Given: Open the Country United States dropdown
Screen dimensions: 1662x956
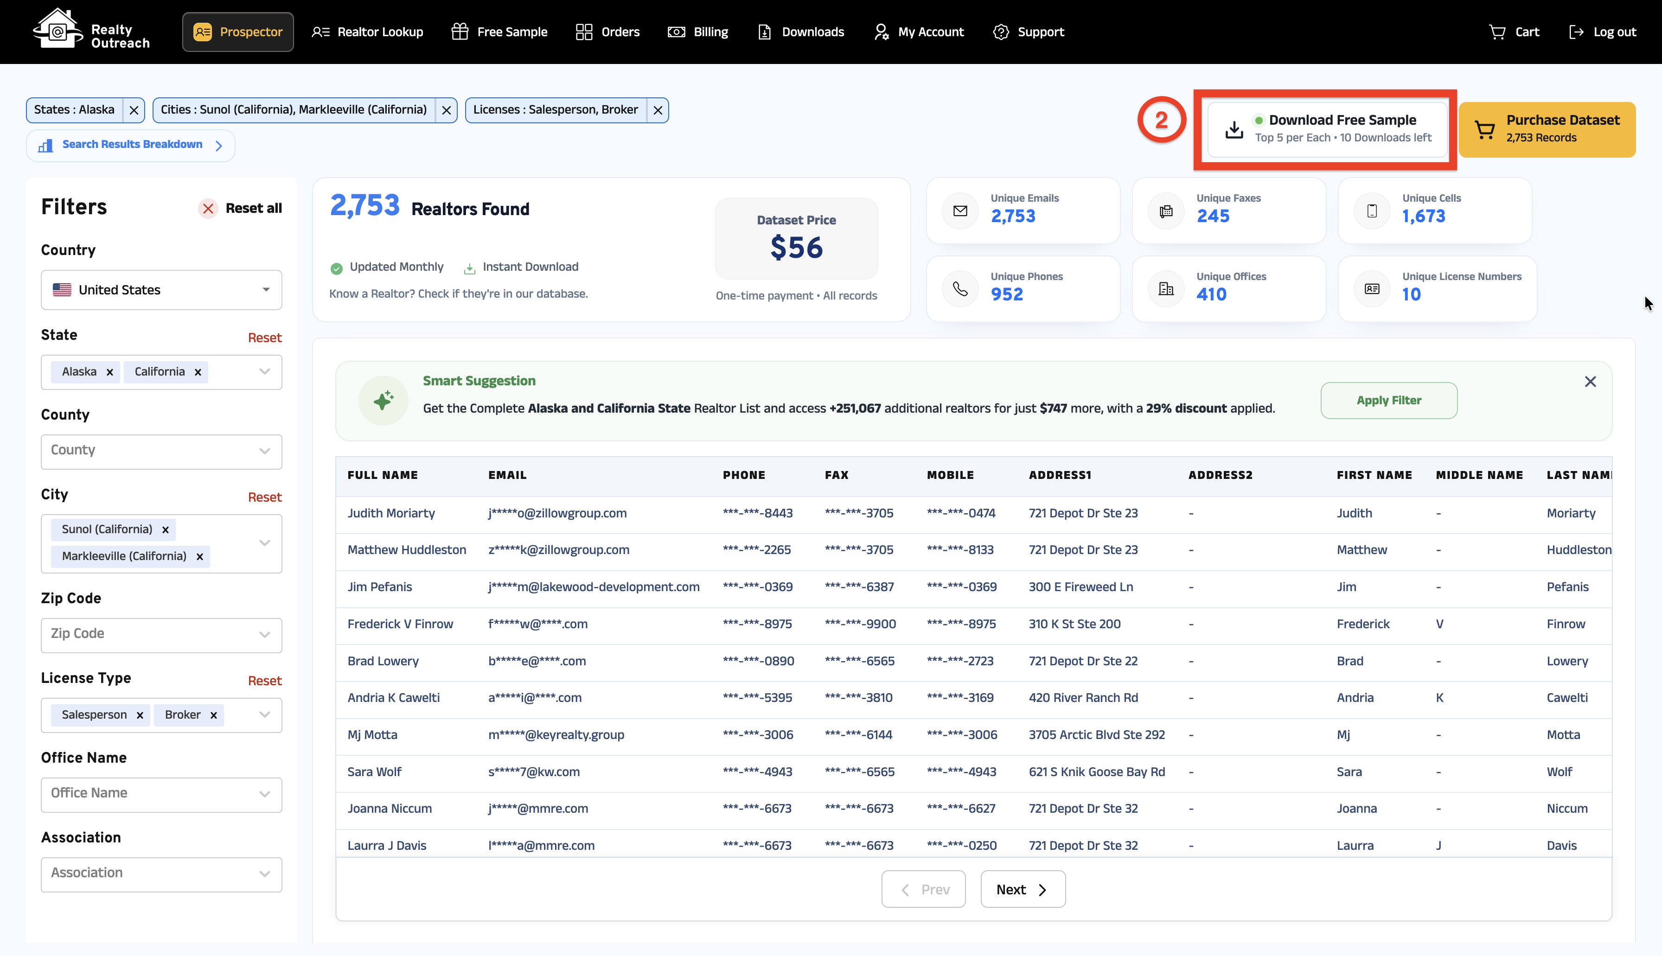Looking at the screenshot, I should pos(161,290).
